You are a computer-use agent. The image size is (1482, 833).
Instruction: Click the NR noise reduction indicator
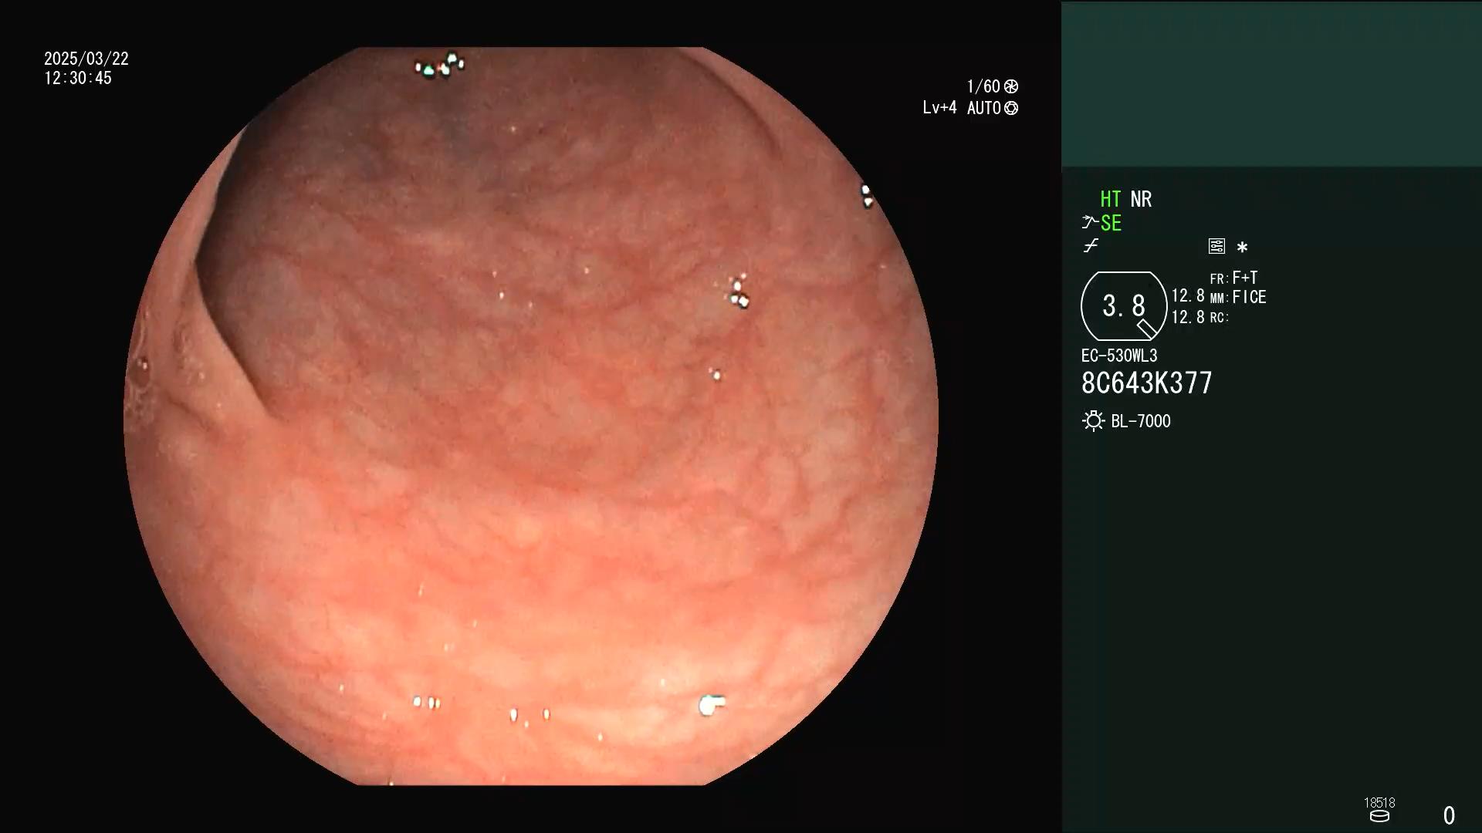1141,199
